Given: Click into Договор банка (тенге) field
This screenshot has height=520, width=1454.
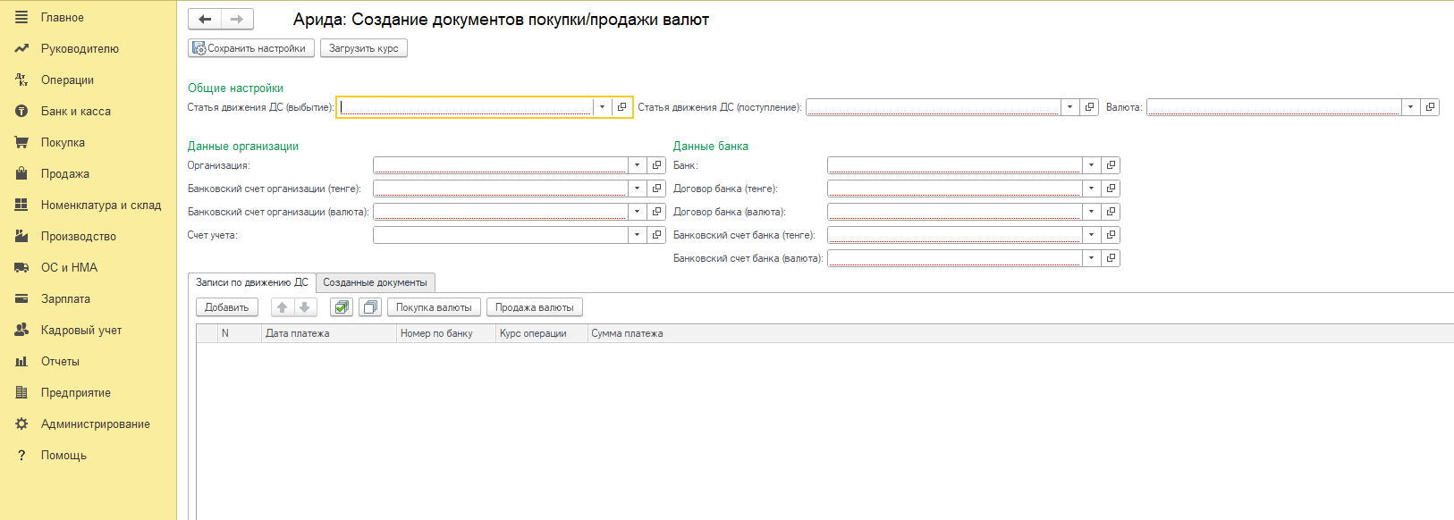Looking at the screenshot, I should [953, 189].
